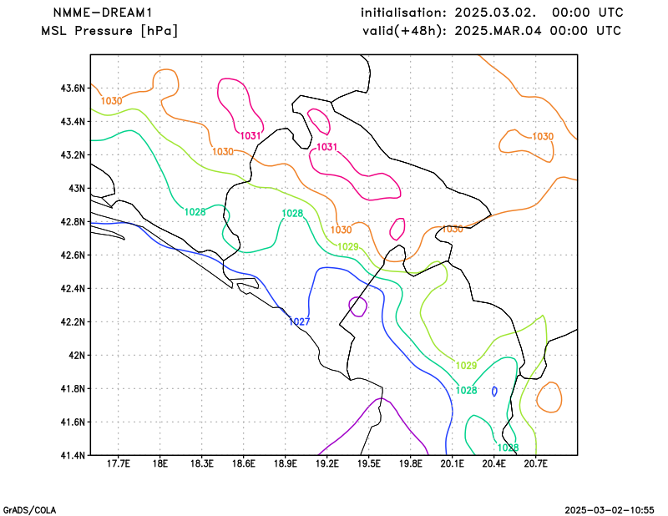This screenshot has height=516, width=668.
Task: Click the NMME-DREAM1 model title
Action: pos(103,13)
